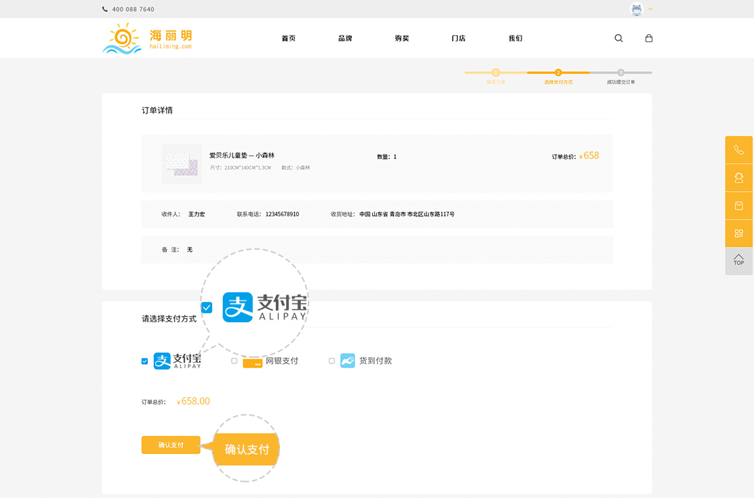Click the product name 爱贝乐儿童垫 — 小森林

tap(242, 155)
